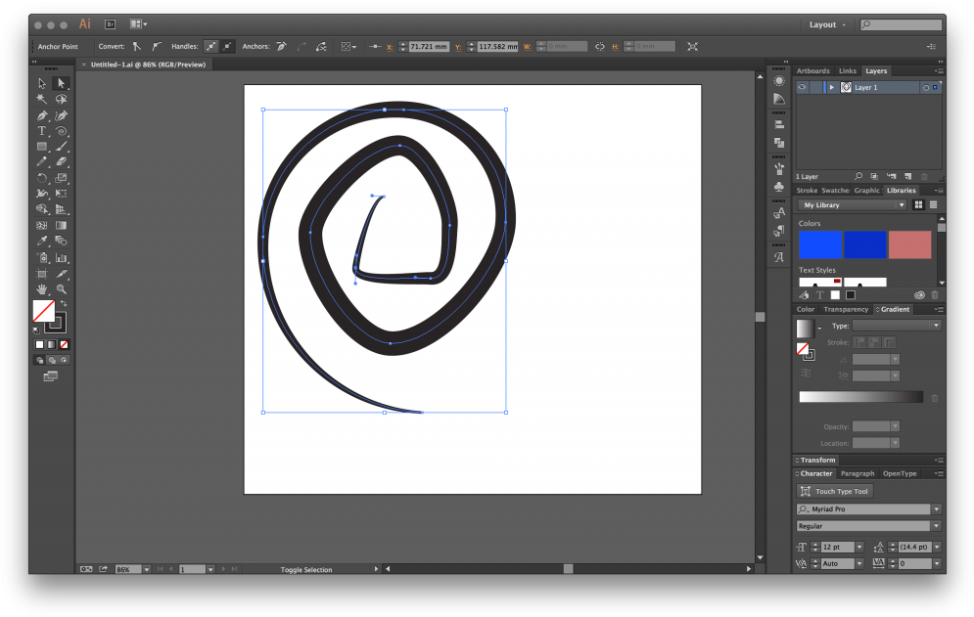Screen dimensions: 974x617
Task: Select the Pen tool
Action: (42, 115)
